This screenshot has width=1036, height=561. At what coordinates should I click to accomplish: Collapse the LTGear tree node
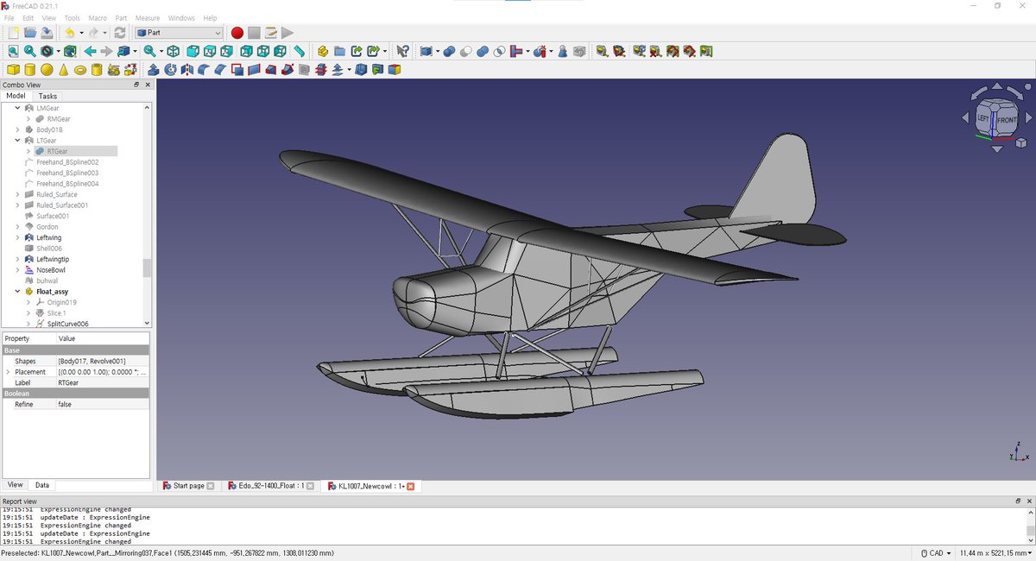(x=18, y=140)
